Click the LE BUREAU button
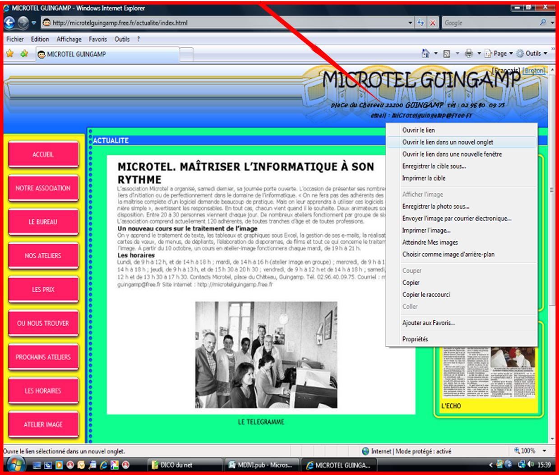 pyautogui.click(x=43, y=222)
